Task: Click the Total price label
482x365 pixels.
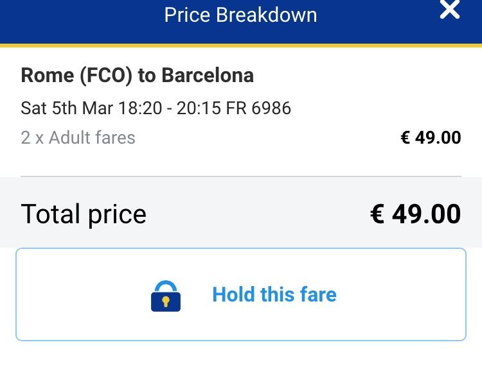Action: (84, 214)
